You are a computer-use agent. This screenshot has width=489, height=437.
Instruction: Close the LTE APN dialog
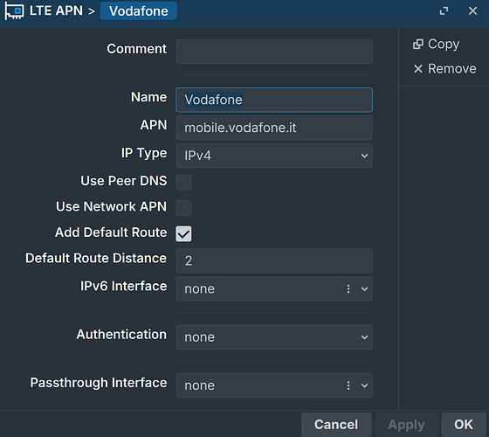coord(472,10)
